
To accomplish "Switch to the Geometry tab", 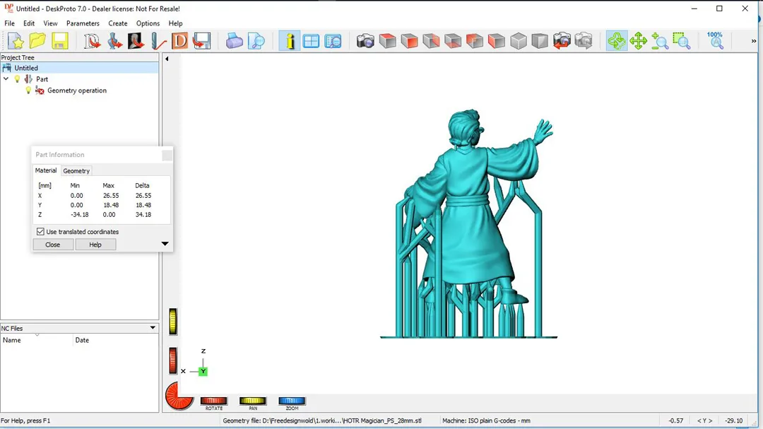I will point(76,171).
